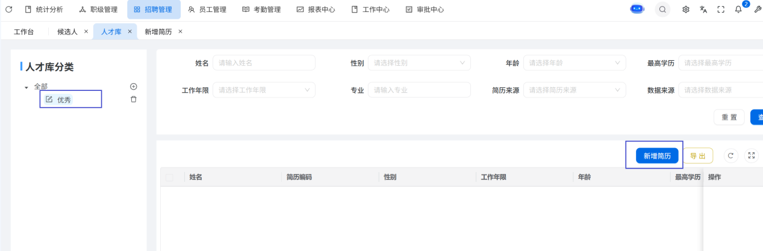763x251 pixels.
Task: Open the 员工管理 menu
Action: pyautogui.click(x=207, y=10)
